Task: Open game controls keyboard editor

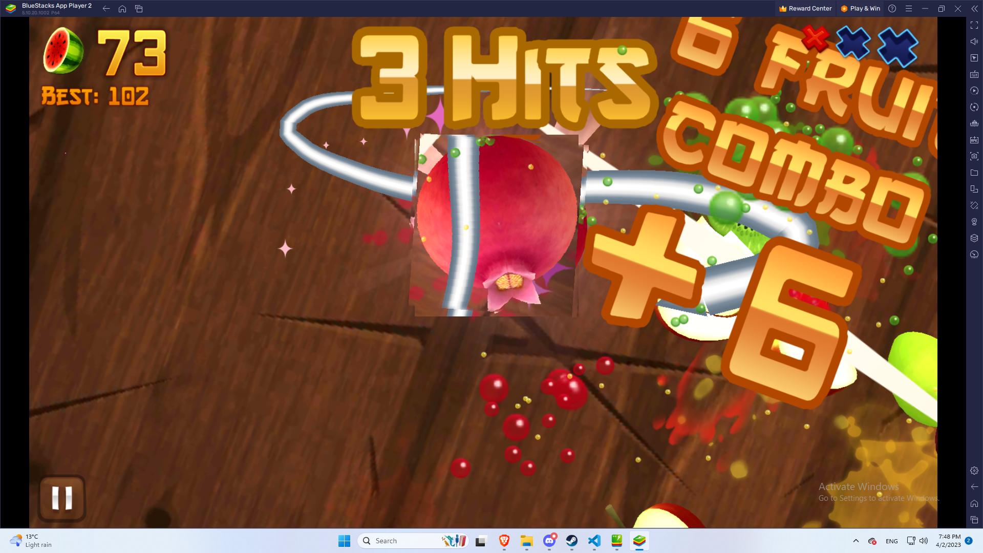Action: click(x=974, y=74)
